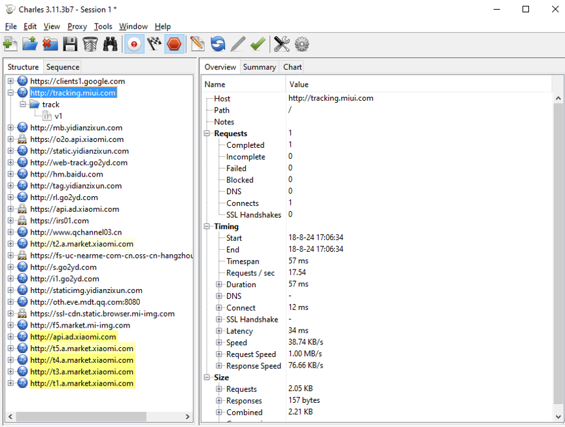Click the Timespan value 57 ms
Image resolution: width=565 pixels, height=427 pixels.
click(x=298, y=261)
